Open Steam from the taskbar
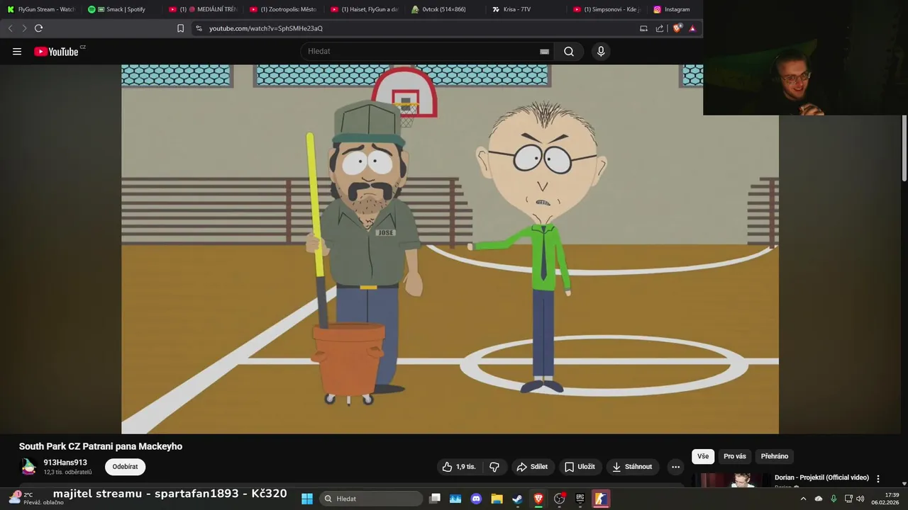The image size is (908, 510). pos(518,499)
